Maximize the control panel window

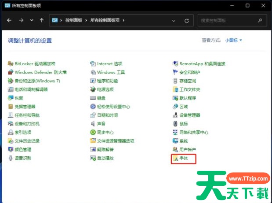coord(247,6)
